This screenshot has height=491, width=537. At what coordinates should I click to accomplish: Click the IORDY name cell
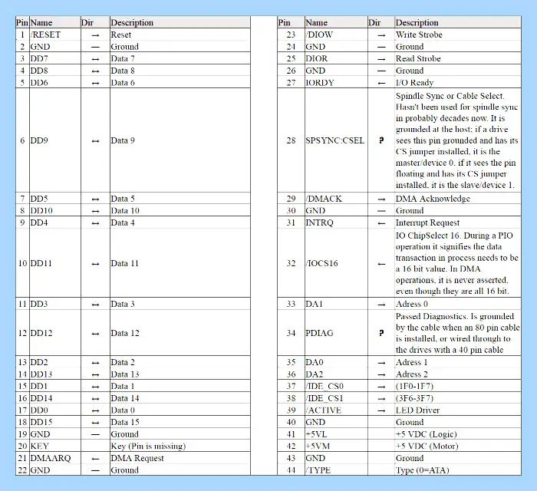tap(336, 83)
